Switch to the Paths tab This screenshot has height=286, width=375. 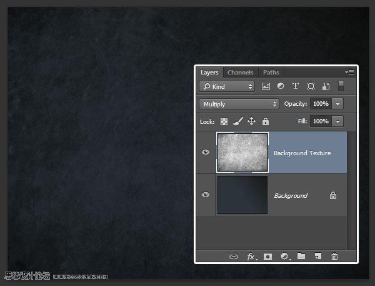pos(271,73)
